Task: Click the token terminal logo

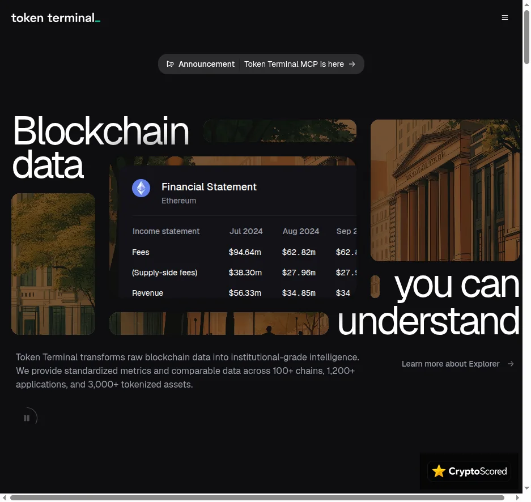Action: [x=56, y=18]
